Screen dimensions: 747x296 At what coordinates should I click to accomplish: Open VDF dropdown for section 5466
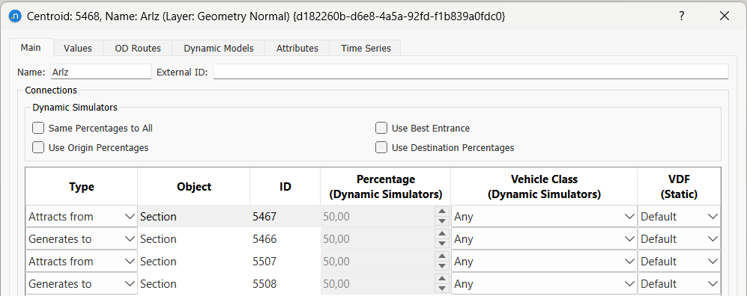679,239
